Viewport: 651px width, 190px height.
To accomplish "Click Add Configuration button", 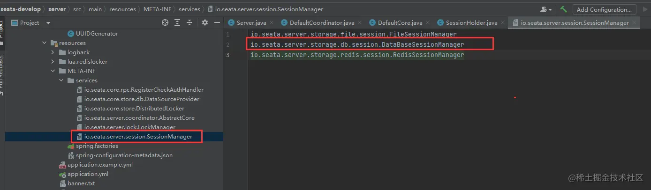I will (604, 9).
